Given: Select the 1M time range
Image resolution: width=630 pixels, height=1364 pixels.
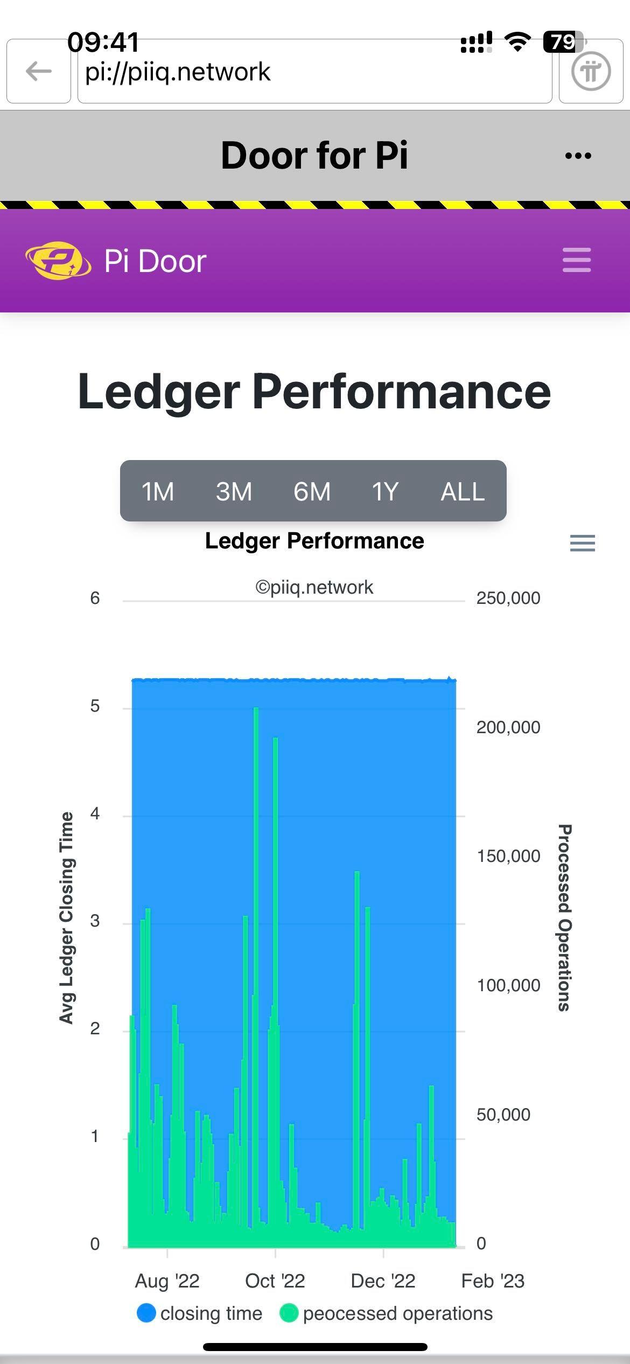Looking at the screenshot, I should [x=158, y=491].
